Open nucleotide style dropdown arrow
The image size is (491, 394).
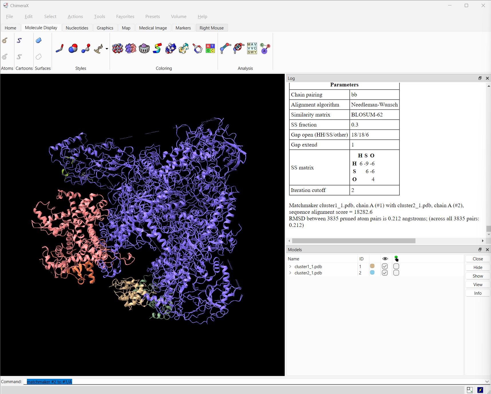[x=107, y=49]
